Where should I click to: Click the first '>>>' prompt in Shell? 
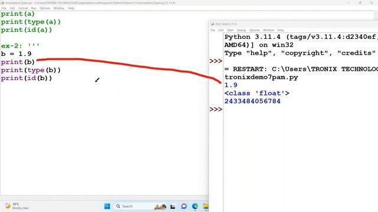point(216,61)
